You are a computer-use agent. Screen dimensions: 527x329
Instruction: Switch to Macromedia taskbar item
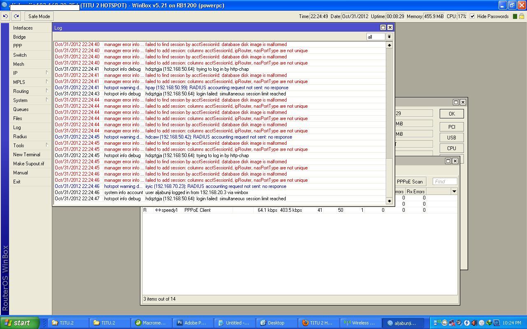[152, 323]
